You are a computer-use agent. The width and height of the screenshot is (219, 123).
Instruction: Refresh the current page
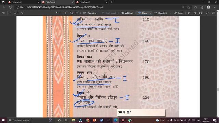10,7
